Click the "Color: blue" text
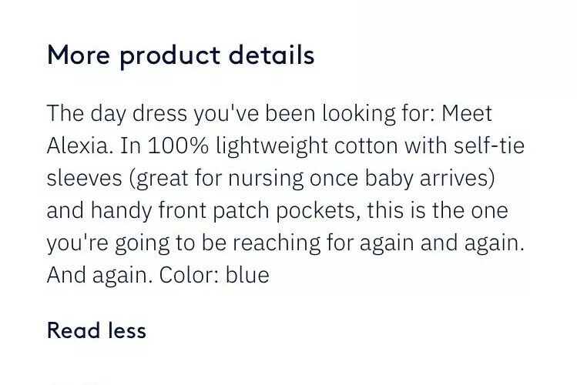The height and width of the screenshot is (385, 577). pyautogui.click(x=214, y=275)
